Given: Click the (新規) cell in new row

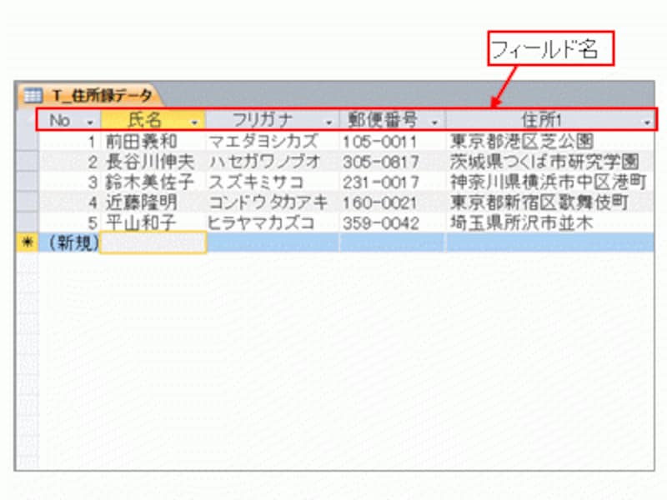Looking at the screenshot, I should pyautogui.click(x=70, y=242).
